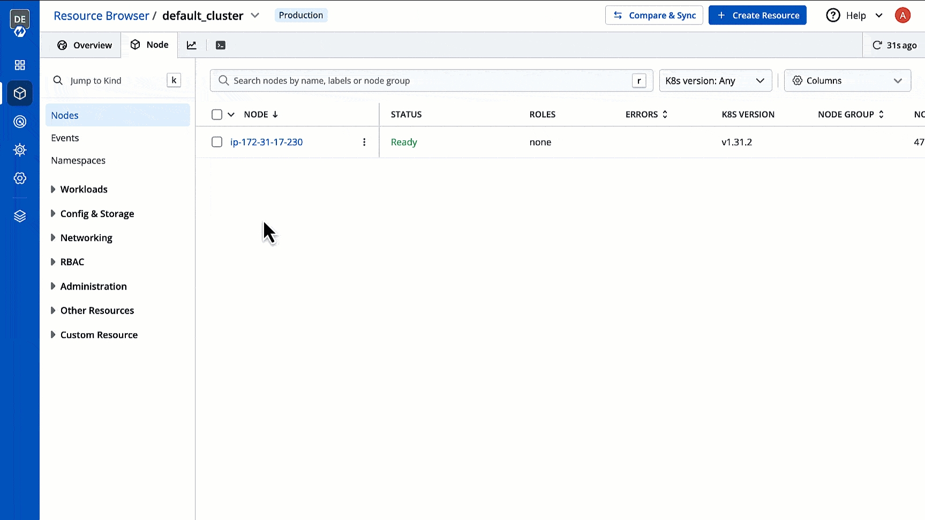Open the ip-172-31-17-230 node link
This screenshot has height=520, width=925.
266,142
